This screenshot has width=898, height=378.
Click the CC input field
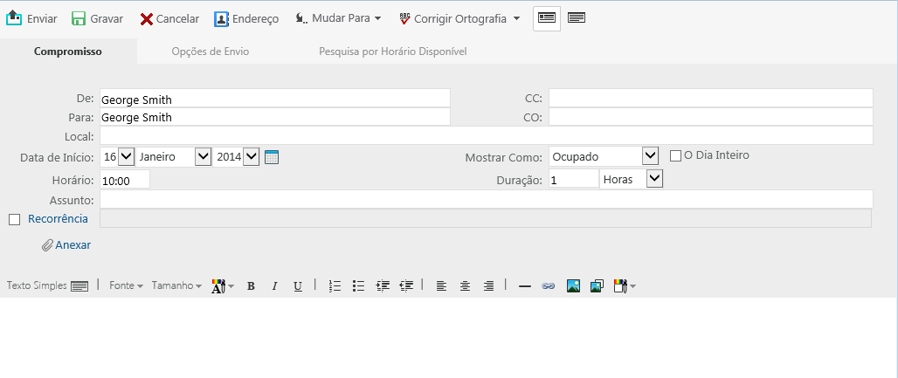[x=711, y=98]
